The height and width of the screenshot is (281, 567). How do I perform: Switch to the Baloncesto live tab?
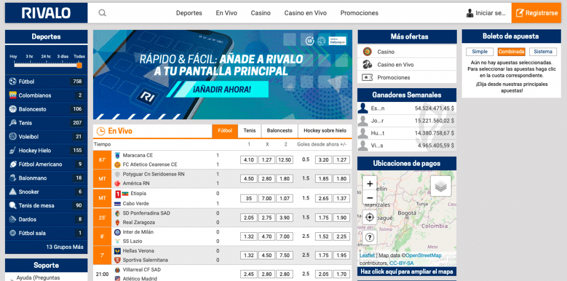280,131
